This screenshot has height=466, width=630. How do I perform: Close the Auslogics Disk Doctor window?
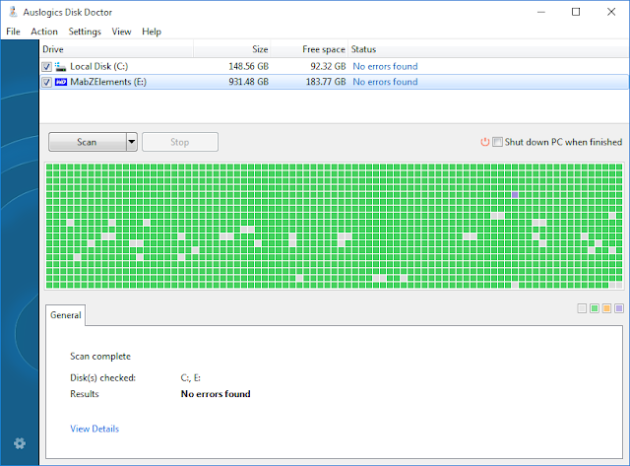611,12
